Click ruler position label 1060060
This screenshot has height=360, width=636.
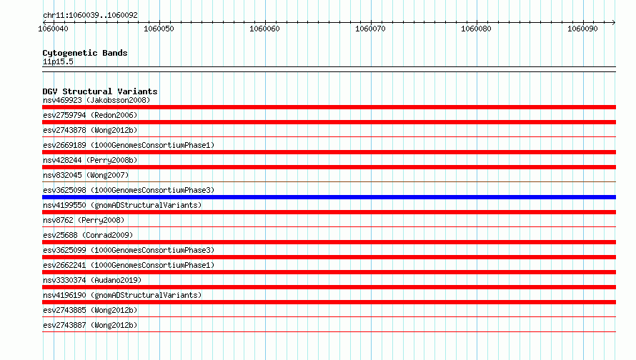tap(264, 29)
